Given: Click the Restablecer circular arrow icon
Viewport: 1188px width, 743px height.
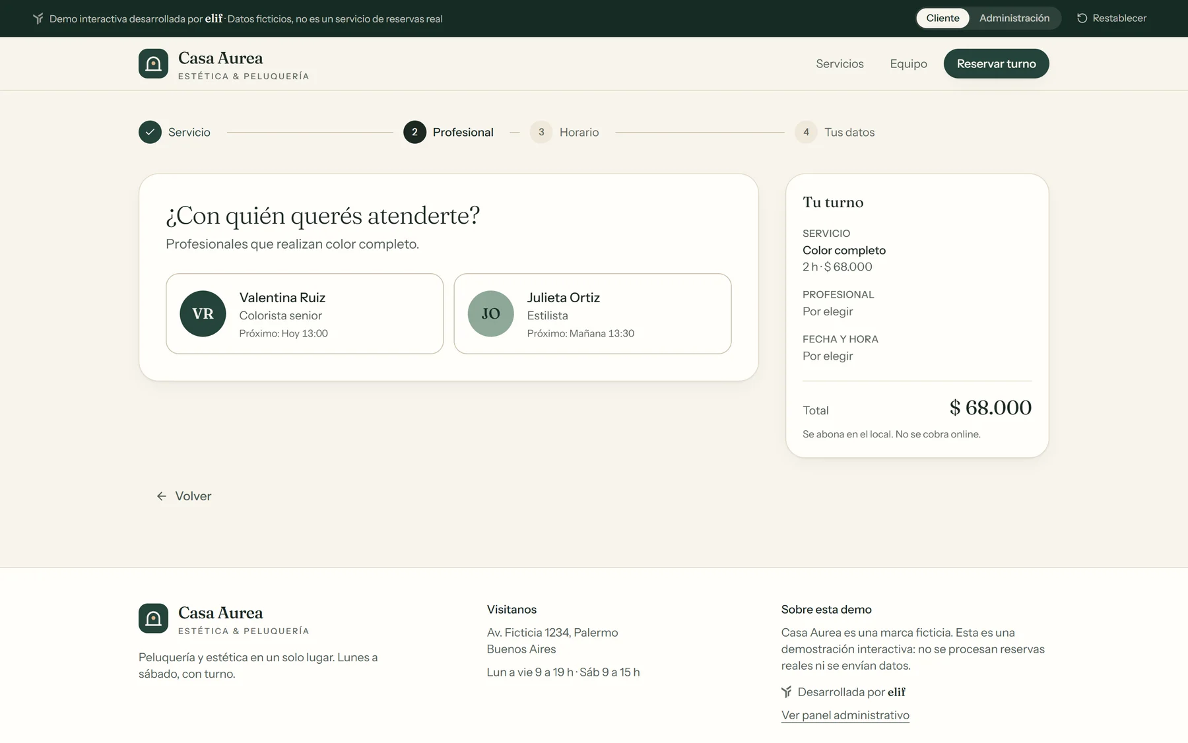Looking at the screenshot, I should (x=1082, y=18).
